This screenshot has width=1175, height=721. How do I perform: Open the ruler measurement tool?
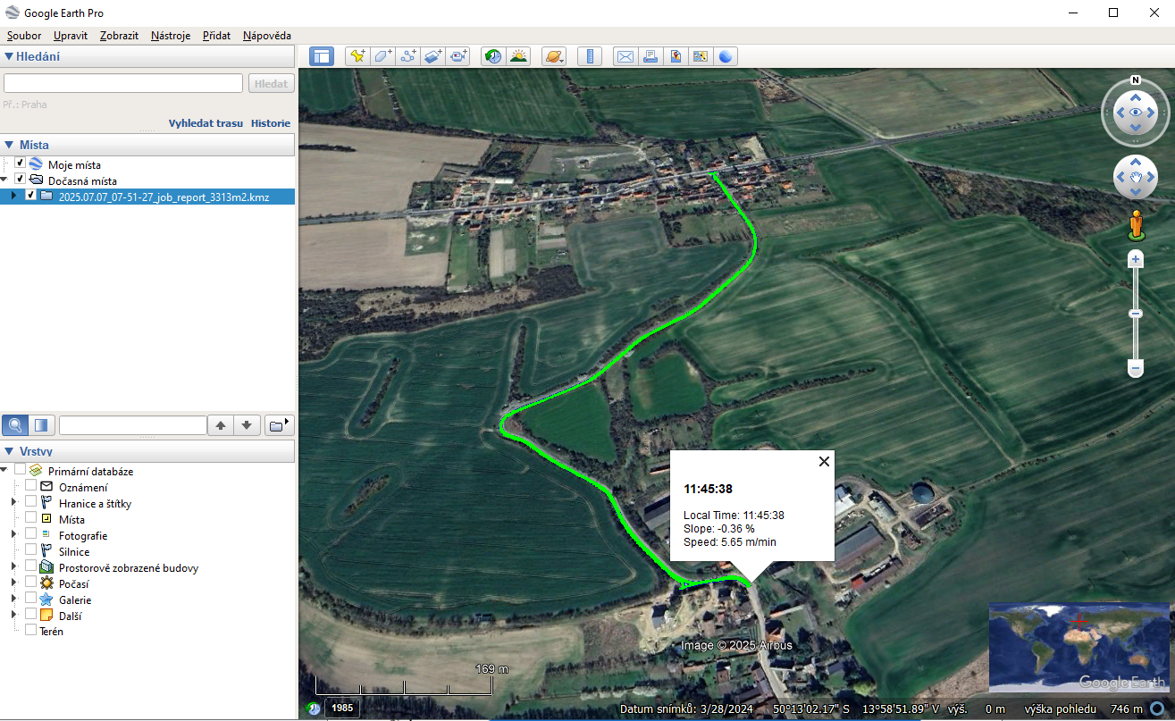[590, 56]
